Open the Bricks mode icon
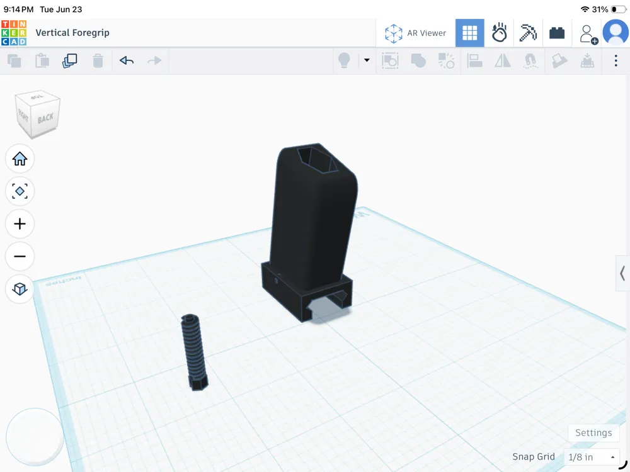The width and height of the screenshot is (630, 472). [557, 33]
